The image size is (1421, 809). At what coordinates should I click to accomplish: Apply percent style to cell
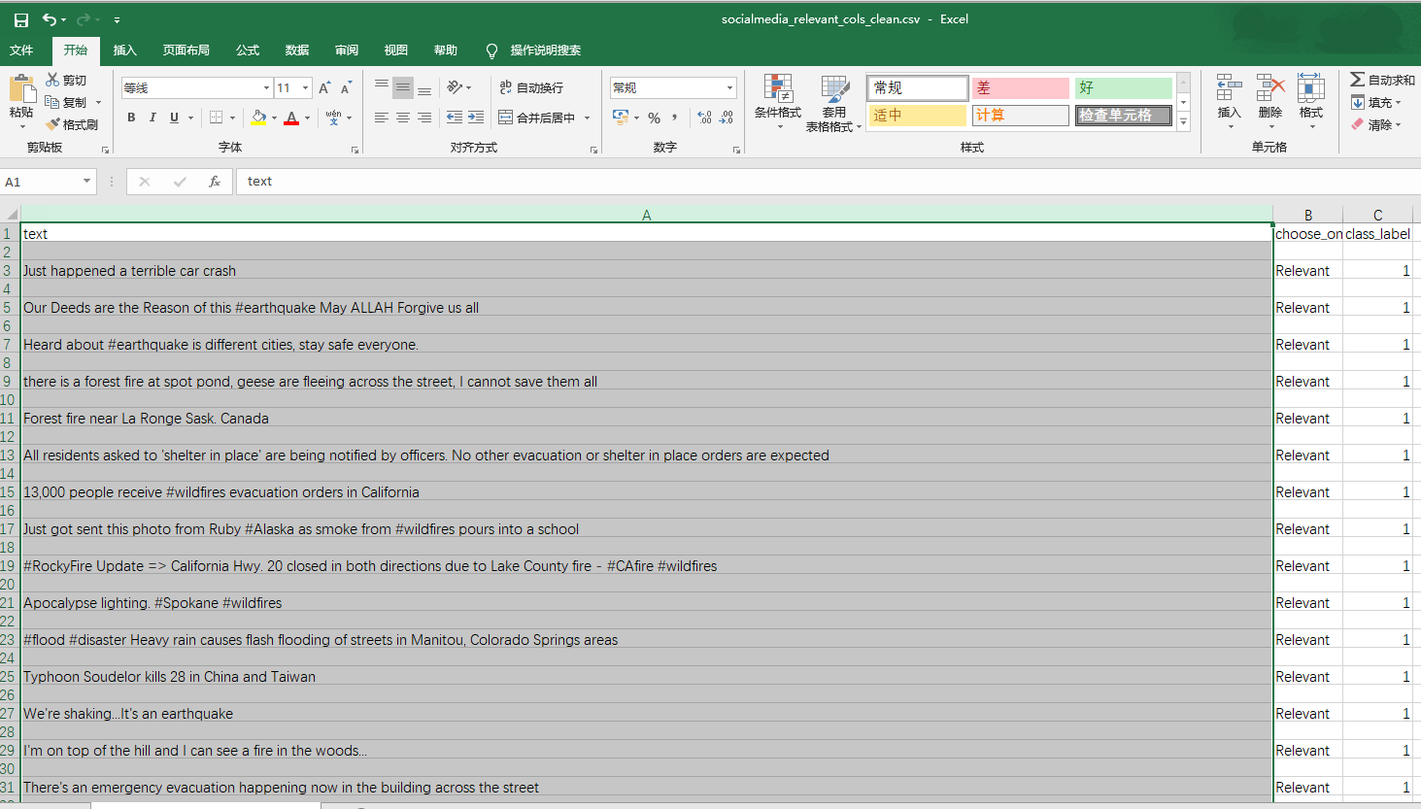(654, 118)
